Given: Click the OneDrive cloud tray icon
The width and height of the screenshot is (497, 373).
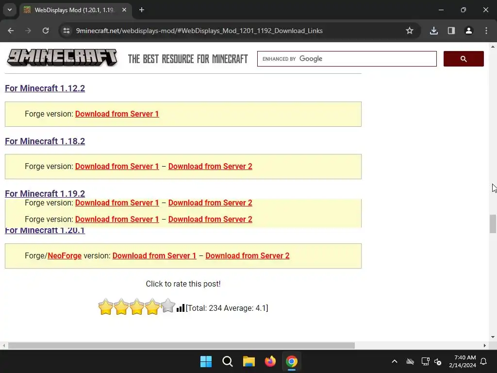Looking at the screenshot, I should point(410,361).
